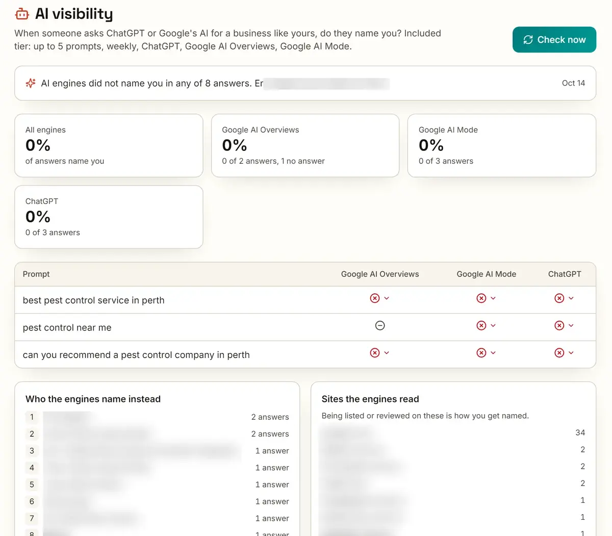The width and height of the screenshot is (612, 536).
Task: Click prompt 'pest control near me'
Action: pos(67,327)
